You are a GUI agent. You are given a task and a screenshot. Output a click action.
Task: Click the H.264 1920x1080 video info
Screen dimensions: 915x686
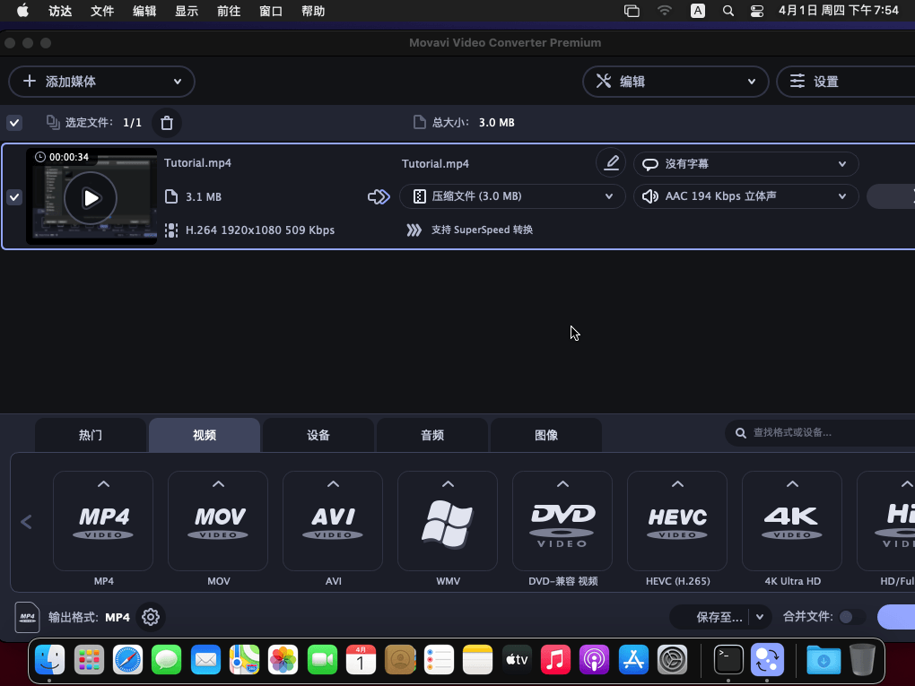click(x=260, y=230)
